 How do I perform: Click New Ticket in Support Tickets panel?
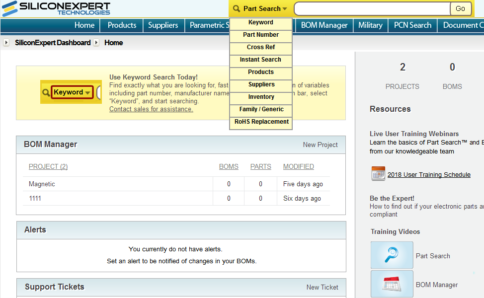pos(323,287)
